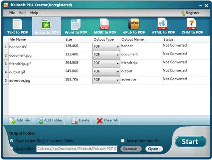Open the CHM to PDF converter
This screenshot has height=160, width=212.
coord(192,26)
